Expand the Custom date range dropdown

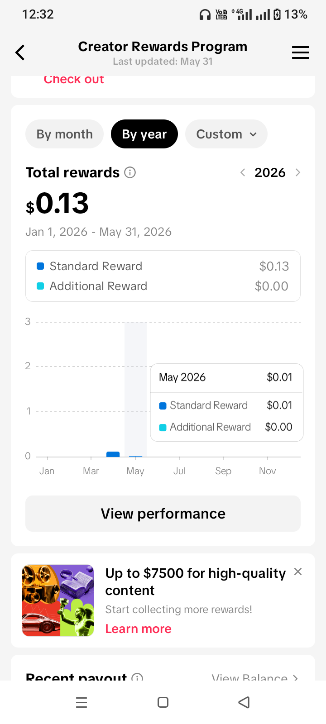coord(226,134)
